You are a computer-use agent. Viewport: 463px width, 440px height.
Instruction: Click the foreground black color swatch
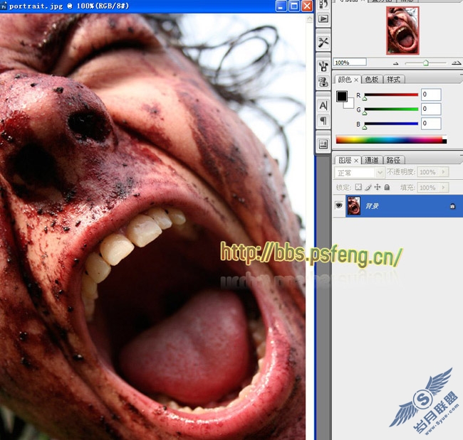(342, 96)
